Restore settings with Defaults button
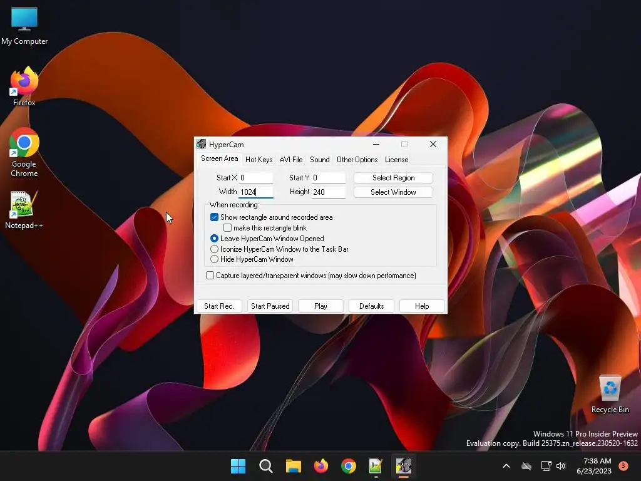The width and height of the screenshot is (641, 481). tap(372, 306)
